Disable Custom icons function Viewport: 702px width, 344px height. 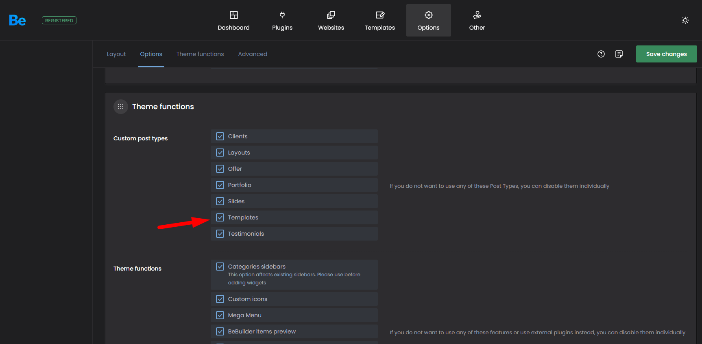[x=220, y=299]
